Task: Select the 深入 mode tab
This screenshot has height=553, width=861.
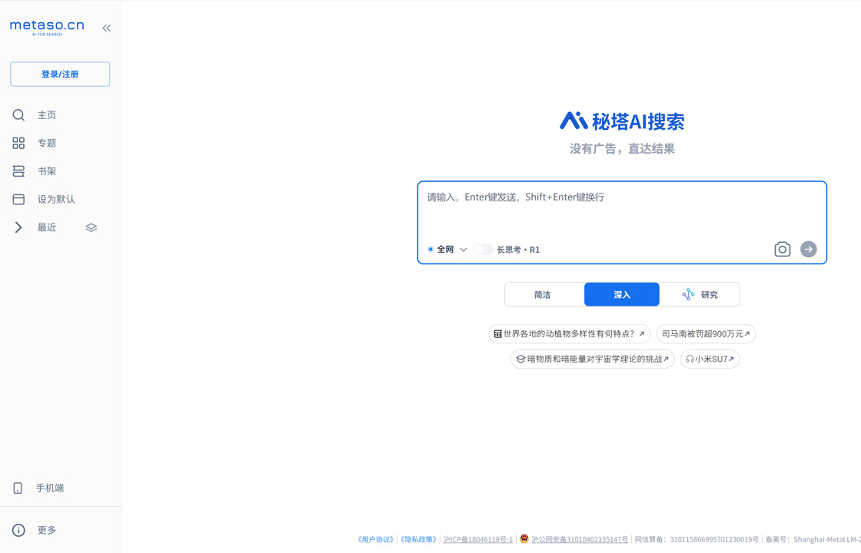Action: (x=622, y=295)
